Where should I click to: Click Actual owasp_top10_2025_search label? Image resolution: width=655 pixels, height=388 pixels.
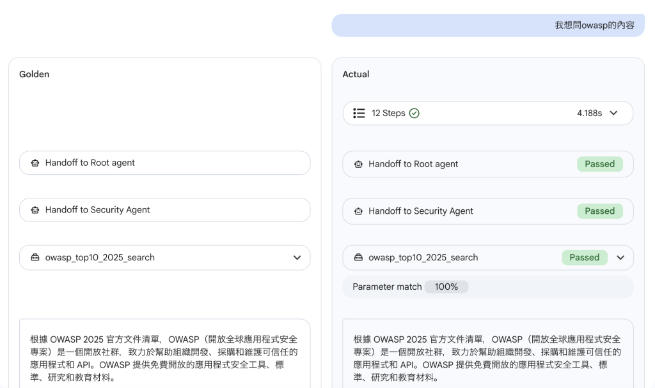coord(423,258)
